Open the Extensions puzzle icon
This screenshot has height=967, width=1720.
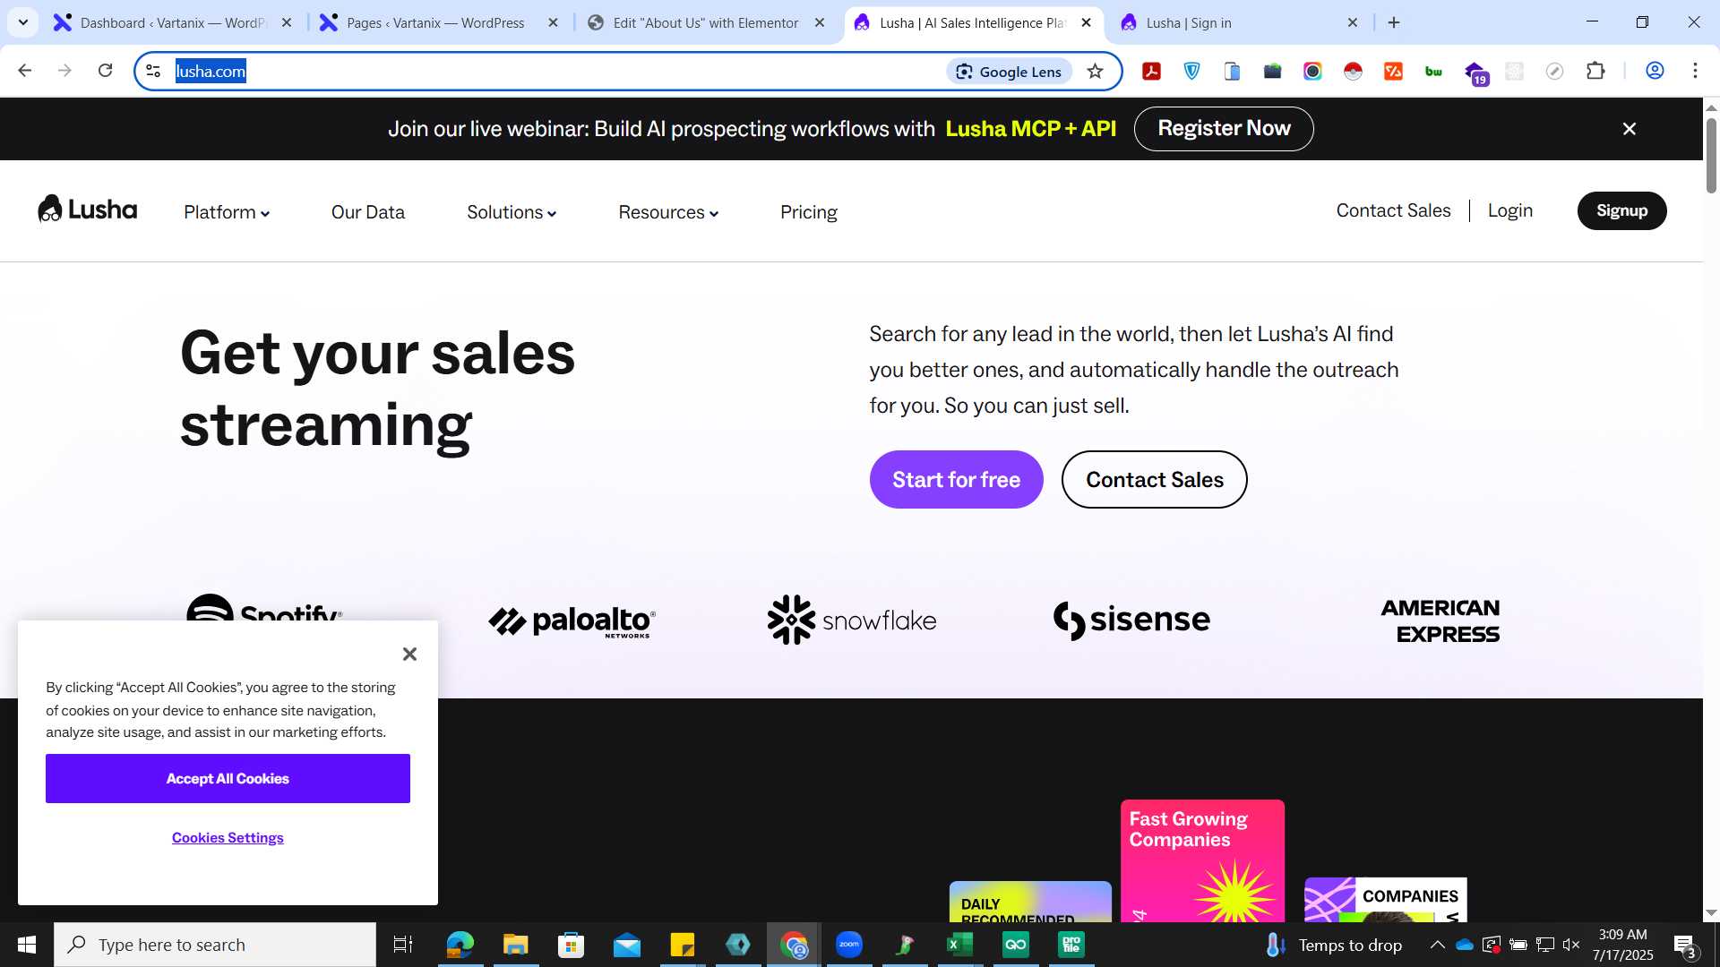(1595, 71)
